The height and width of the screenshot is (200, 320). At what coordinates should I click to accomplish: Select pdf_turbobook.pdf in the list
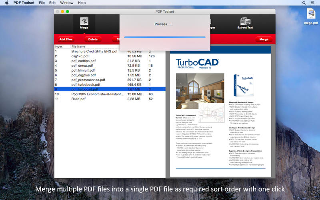click(110, 84)
